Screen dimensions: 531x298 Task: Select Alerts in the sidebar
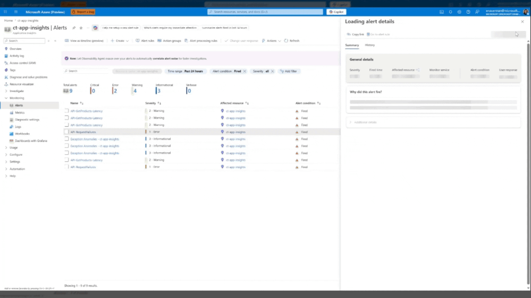click(x=19, y=106)
